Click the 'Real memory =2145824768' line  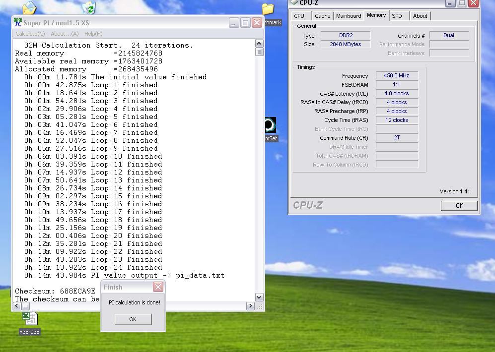tap(88, 53)
